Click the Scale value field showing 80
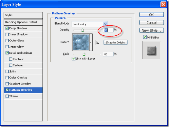The height and width of the screenshot is (127, 169). click(108, 54)
